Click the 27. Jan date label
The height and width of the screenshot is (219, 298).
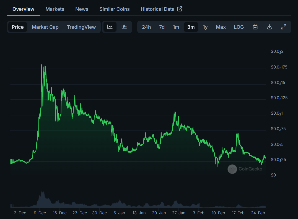pos(179,213)
